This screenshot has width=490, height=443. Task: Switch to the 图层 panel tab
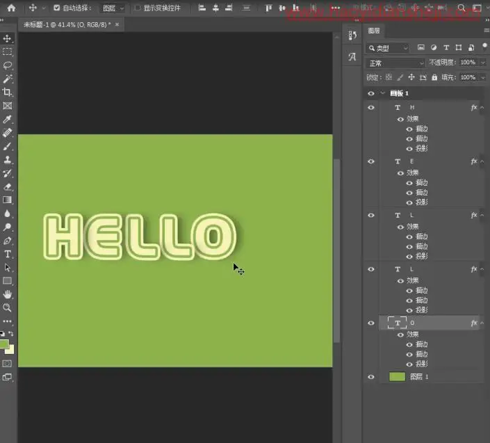click(x=374, y=31)
